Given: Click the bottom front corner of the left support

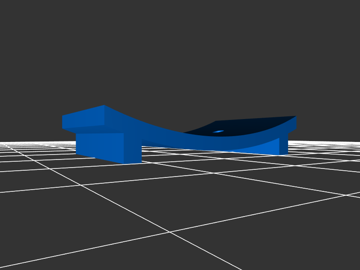Looking at the screenshot, I should click(124, 164).
